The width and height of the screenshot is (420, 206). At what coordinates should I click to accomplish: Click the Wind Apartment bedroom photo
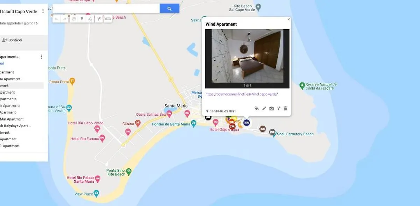pos(247,56)
